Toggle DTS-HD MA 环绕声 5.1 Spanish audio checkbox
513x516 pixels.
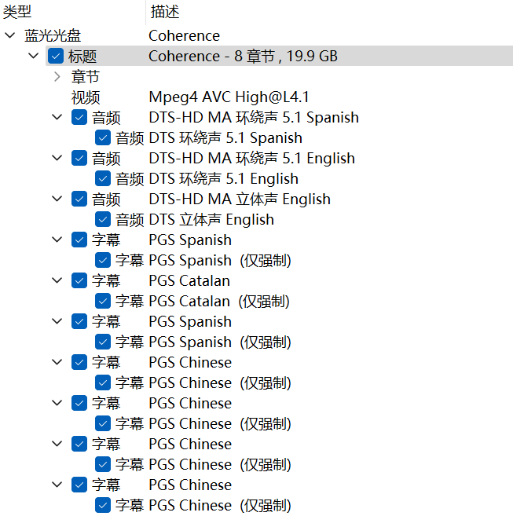pyautogui.click(x=79, y=117)
